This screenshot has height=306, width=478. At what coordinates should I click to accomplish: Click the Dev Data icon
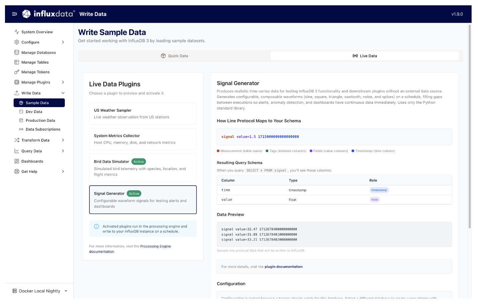click(x=21, y=112)
